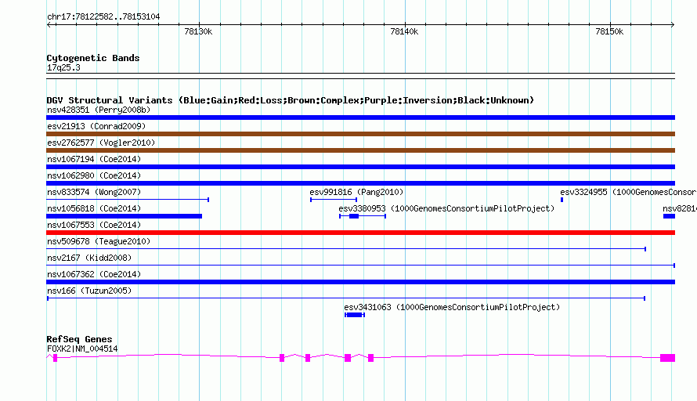The image size is (697, 401).
Task: Click the esv21913 (Conrad2009) label
Action: pos(96,126)
